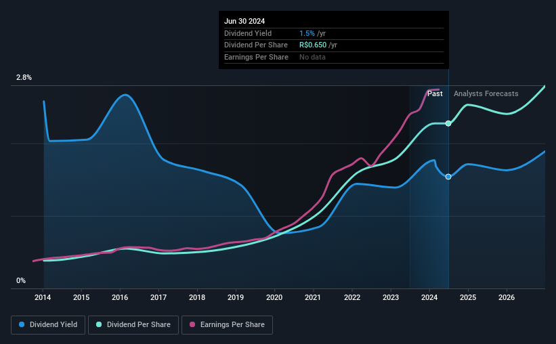This screenshot has height=344, width=556.
Task: Click the 2015 x-axis label
Action: (x=81, y=297)
